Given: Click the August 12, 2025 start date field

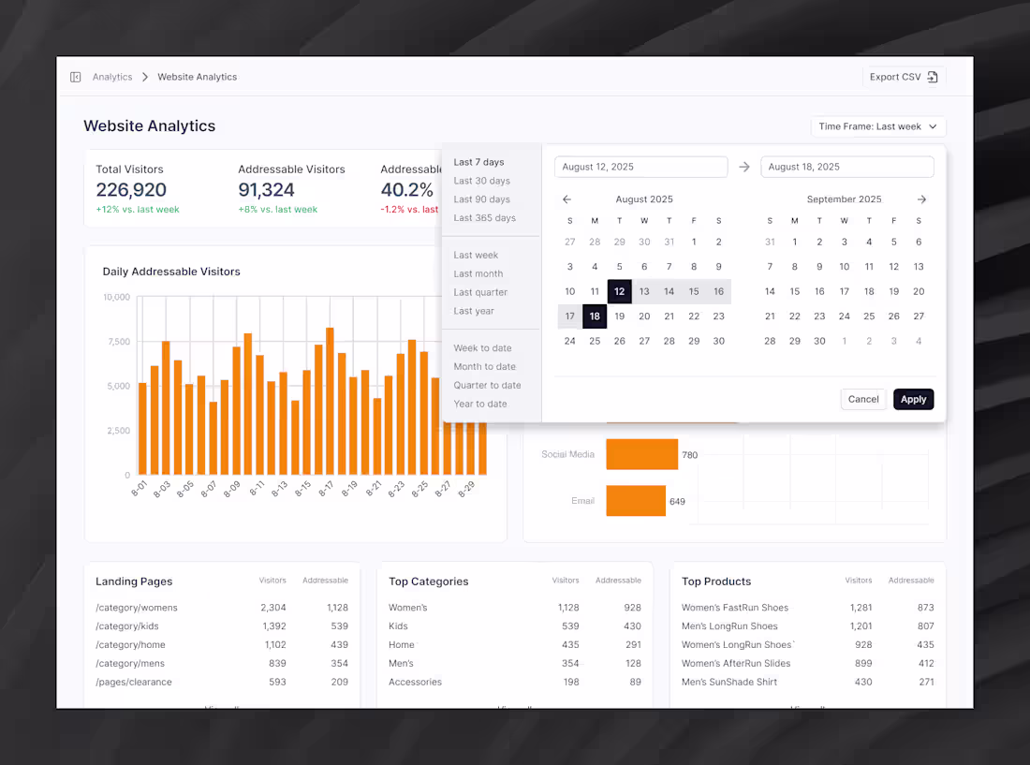Looking at the screenshot, I should tap(640, 166).
